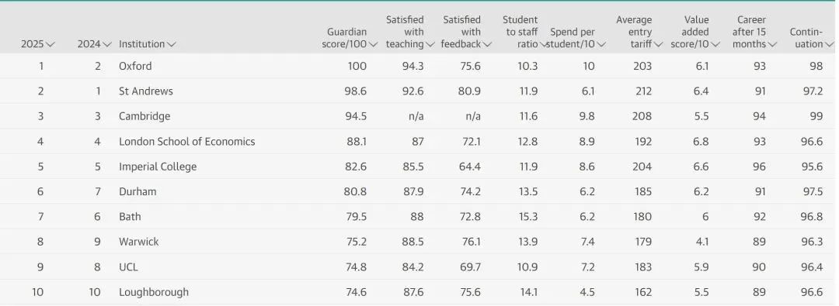Sort by Continuation column chevron
The height and width of the screenshot is (306, 839).
coord(830,44)
